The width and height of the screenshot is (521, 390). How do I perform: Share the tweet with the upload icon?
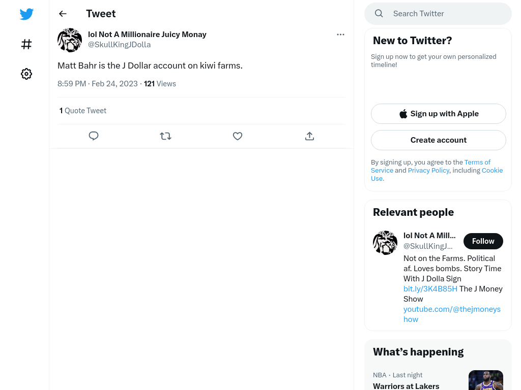309,136
